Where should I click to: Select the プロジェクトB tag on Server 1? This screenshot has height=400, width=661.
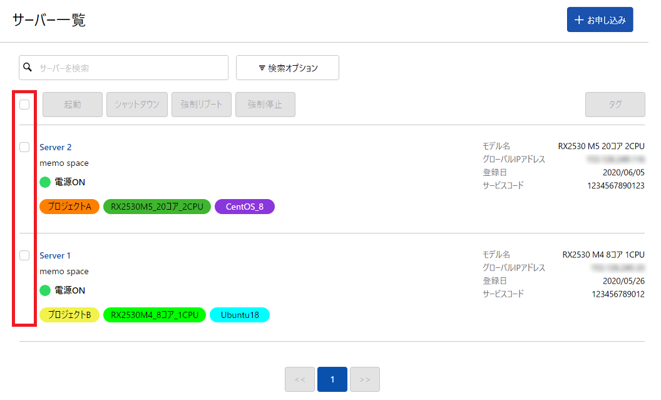coord(69,315)
